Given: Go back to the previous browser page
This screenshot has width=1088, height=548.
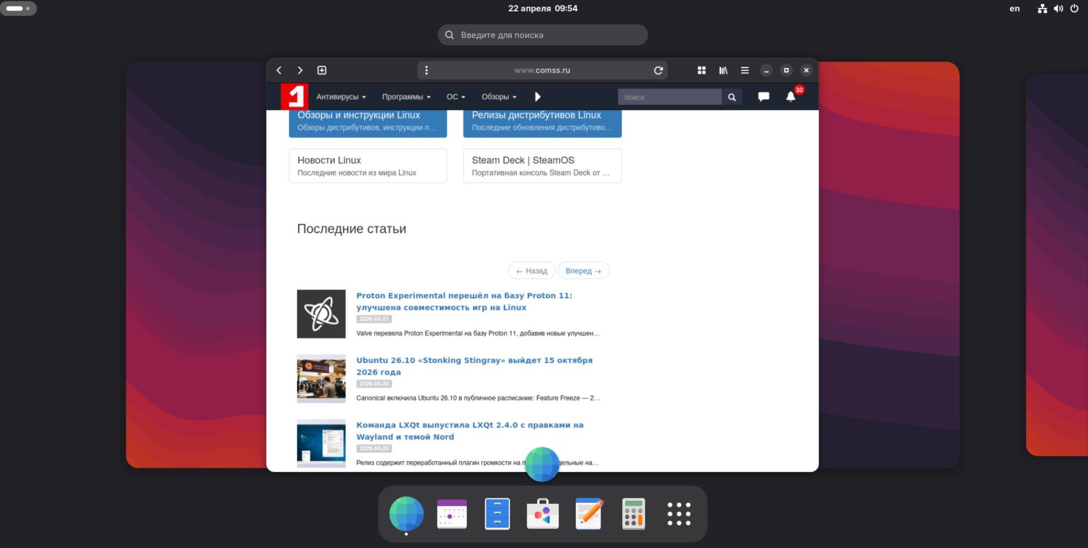Looking at the screenshot, I should coord(279,70).
